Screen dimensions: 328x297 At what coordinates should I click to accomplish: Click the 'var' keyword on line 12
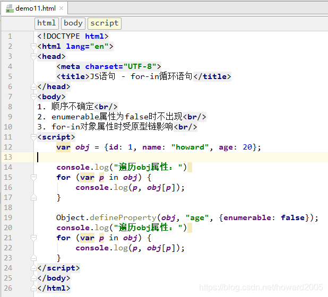[x=63, y=147]
